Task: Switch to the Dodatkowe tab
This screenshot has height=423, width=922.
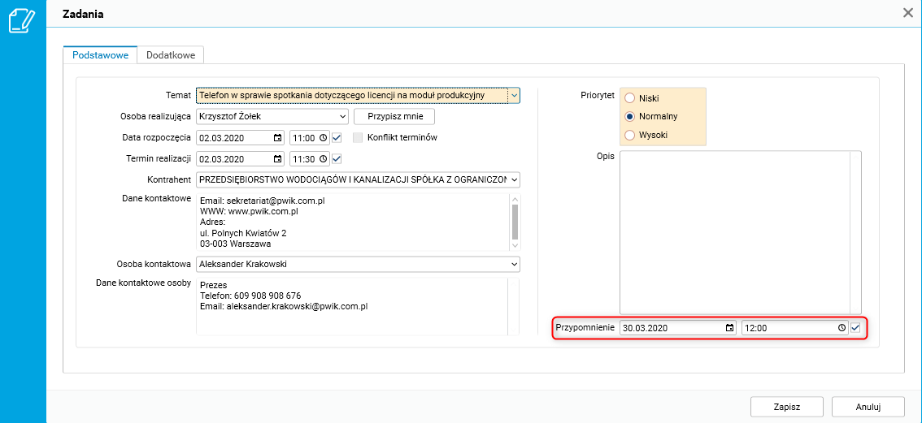Action: [x=170, y=54]
